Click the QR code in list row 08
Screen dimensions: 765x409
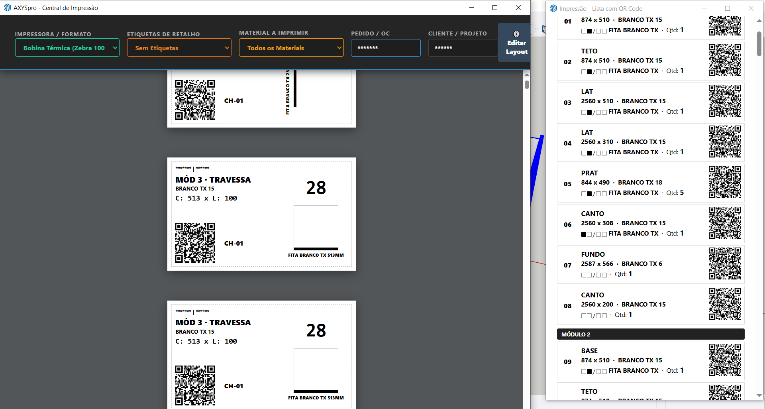(x=725, y=304)
